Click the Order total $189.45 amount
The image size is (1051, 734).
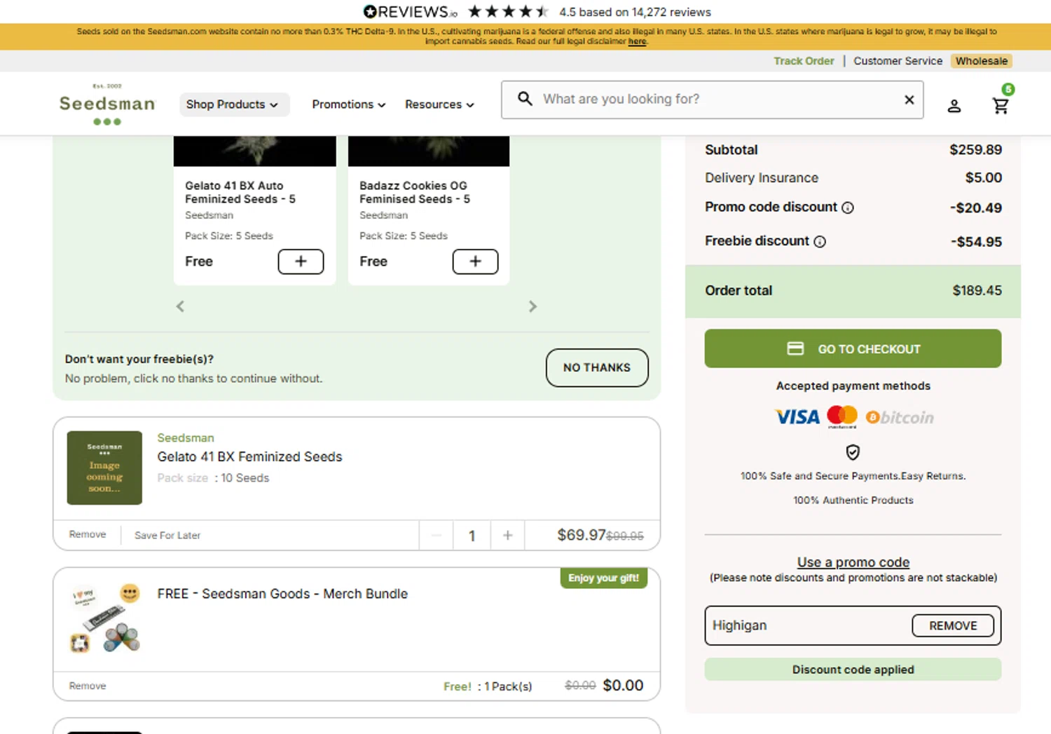pos(977,290)
